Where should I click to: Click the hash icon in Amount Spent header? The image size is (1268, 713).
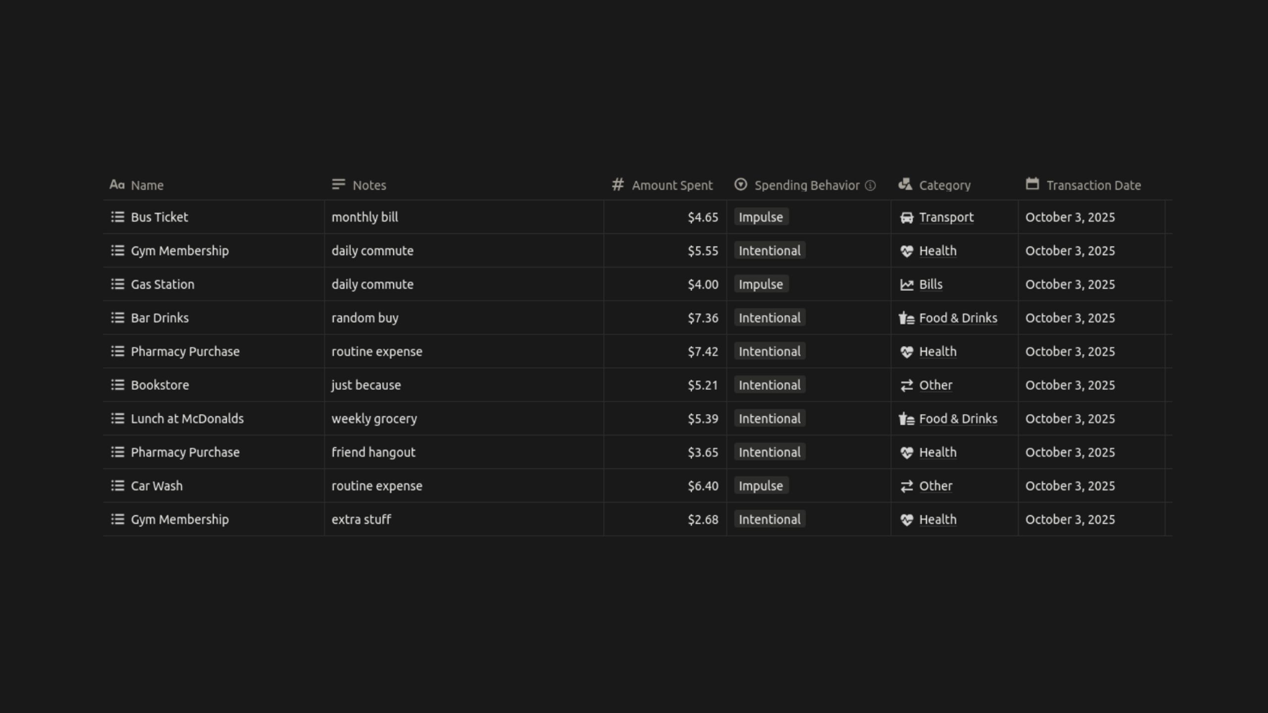tap(618, 185)
